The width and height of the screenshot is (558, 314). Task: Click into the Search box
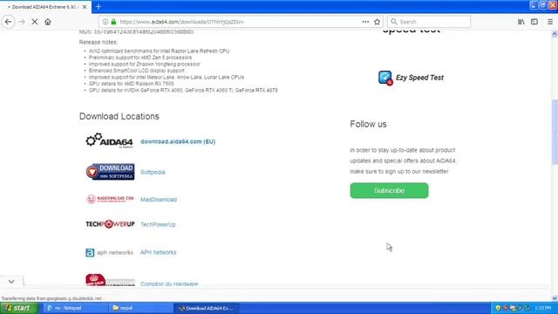[429, 22]
